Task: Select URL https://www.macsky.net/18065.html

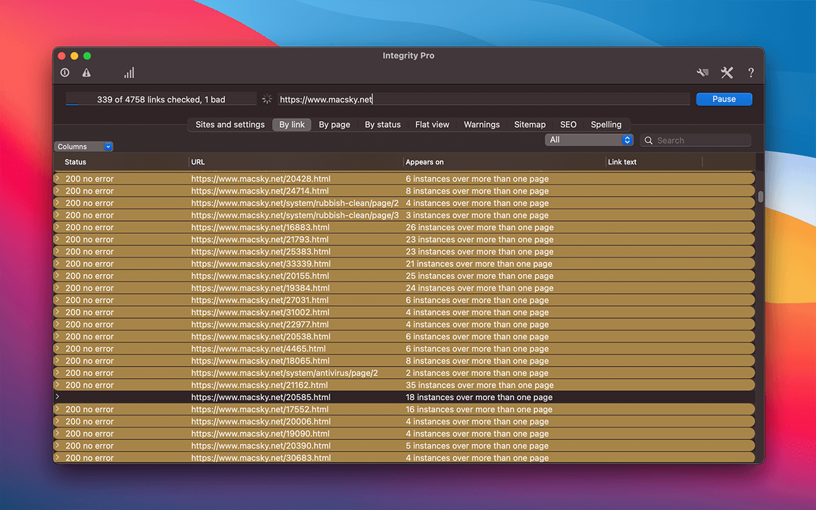Action: click(260, 361)
